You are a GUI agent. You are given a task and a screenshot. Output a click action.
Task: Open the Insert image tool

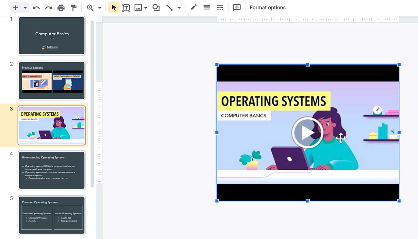(x=137, y=7)
